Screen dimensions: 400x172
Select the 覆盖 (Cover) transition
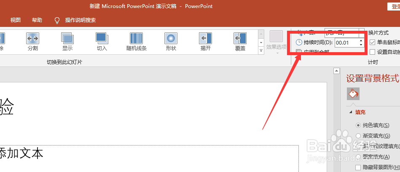click(240, 42)
